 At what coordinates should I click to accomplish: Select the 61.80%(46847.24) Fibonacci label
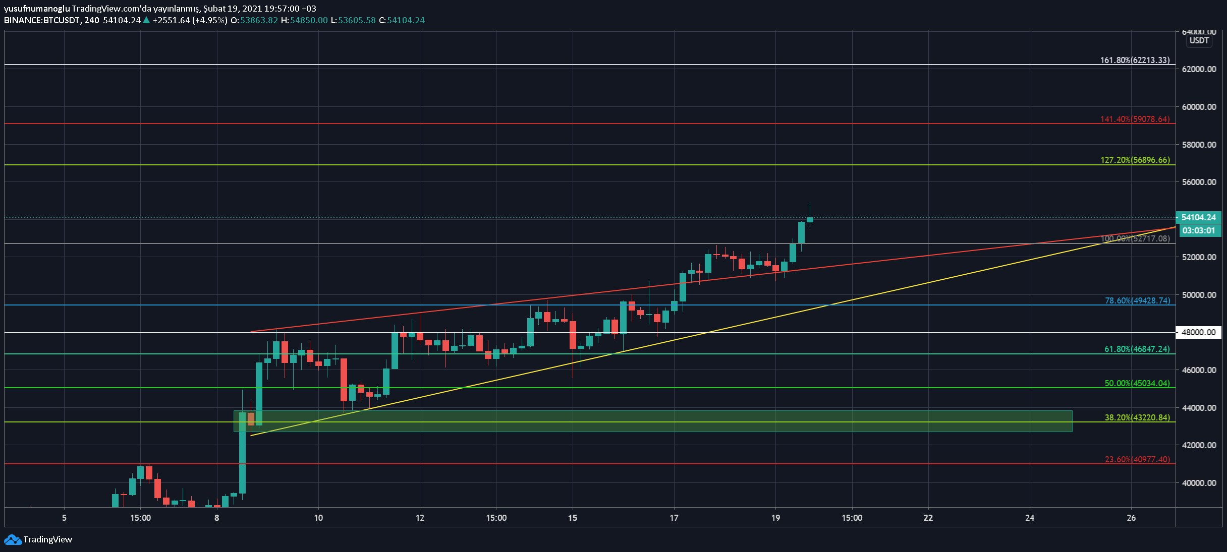tap(1137, 349)
